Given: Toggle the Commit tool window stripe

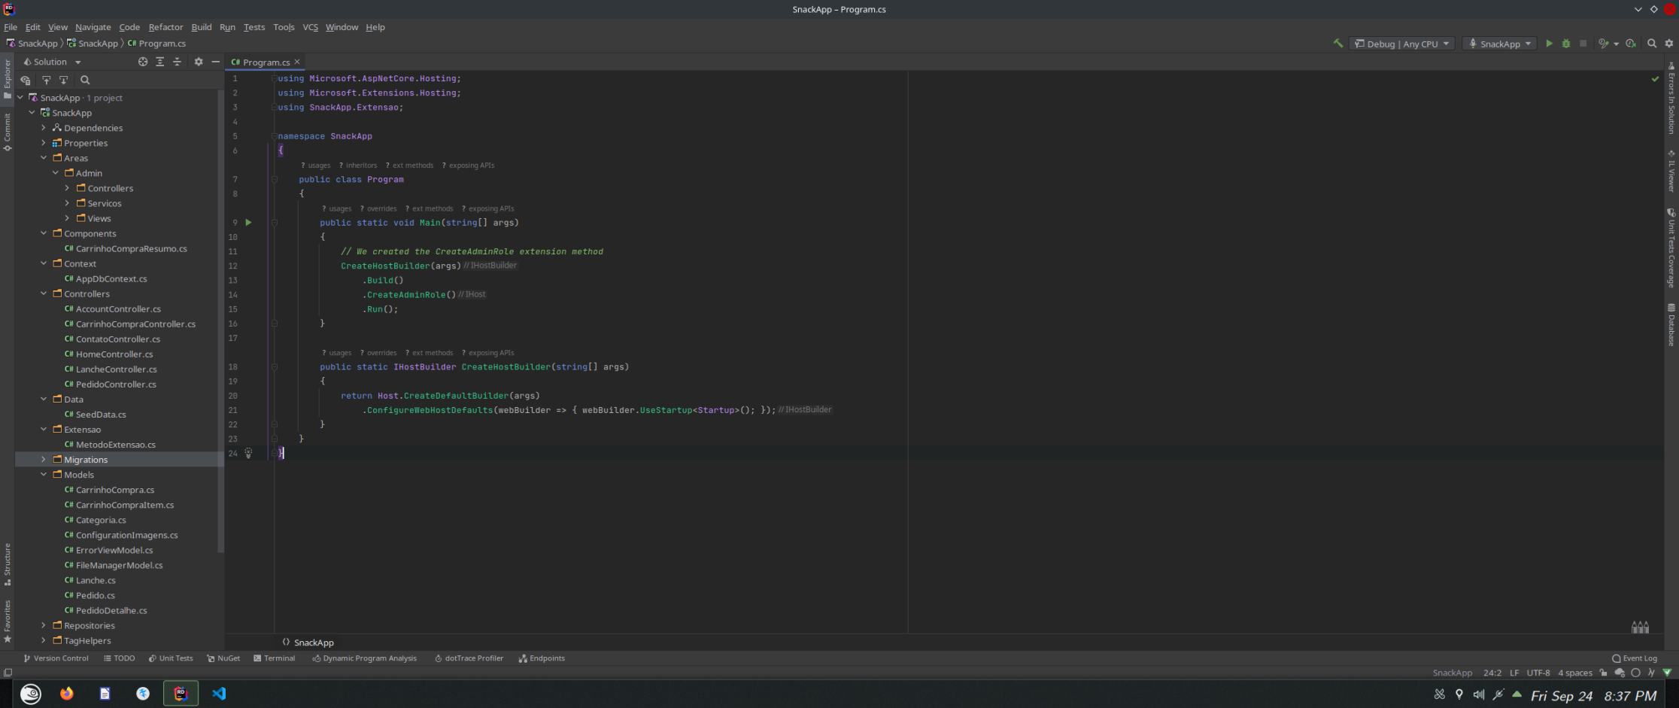Looking at the screenshot, I should pyautogui.click(x=8, y=132).
